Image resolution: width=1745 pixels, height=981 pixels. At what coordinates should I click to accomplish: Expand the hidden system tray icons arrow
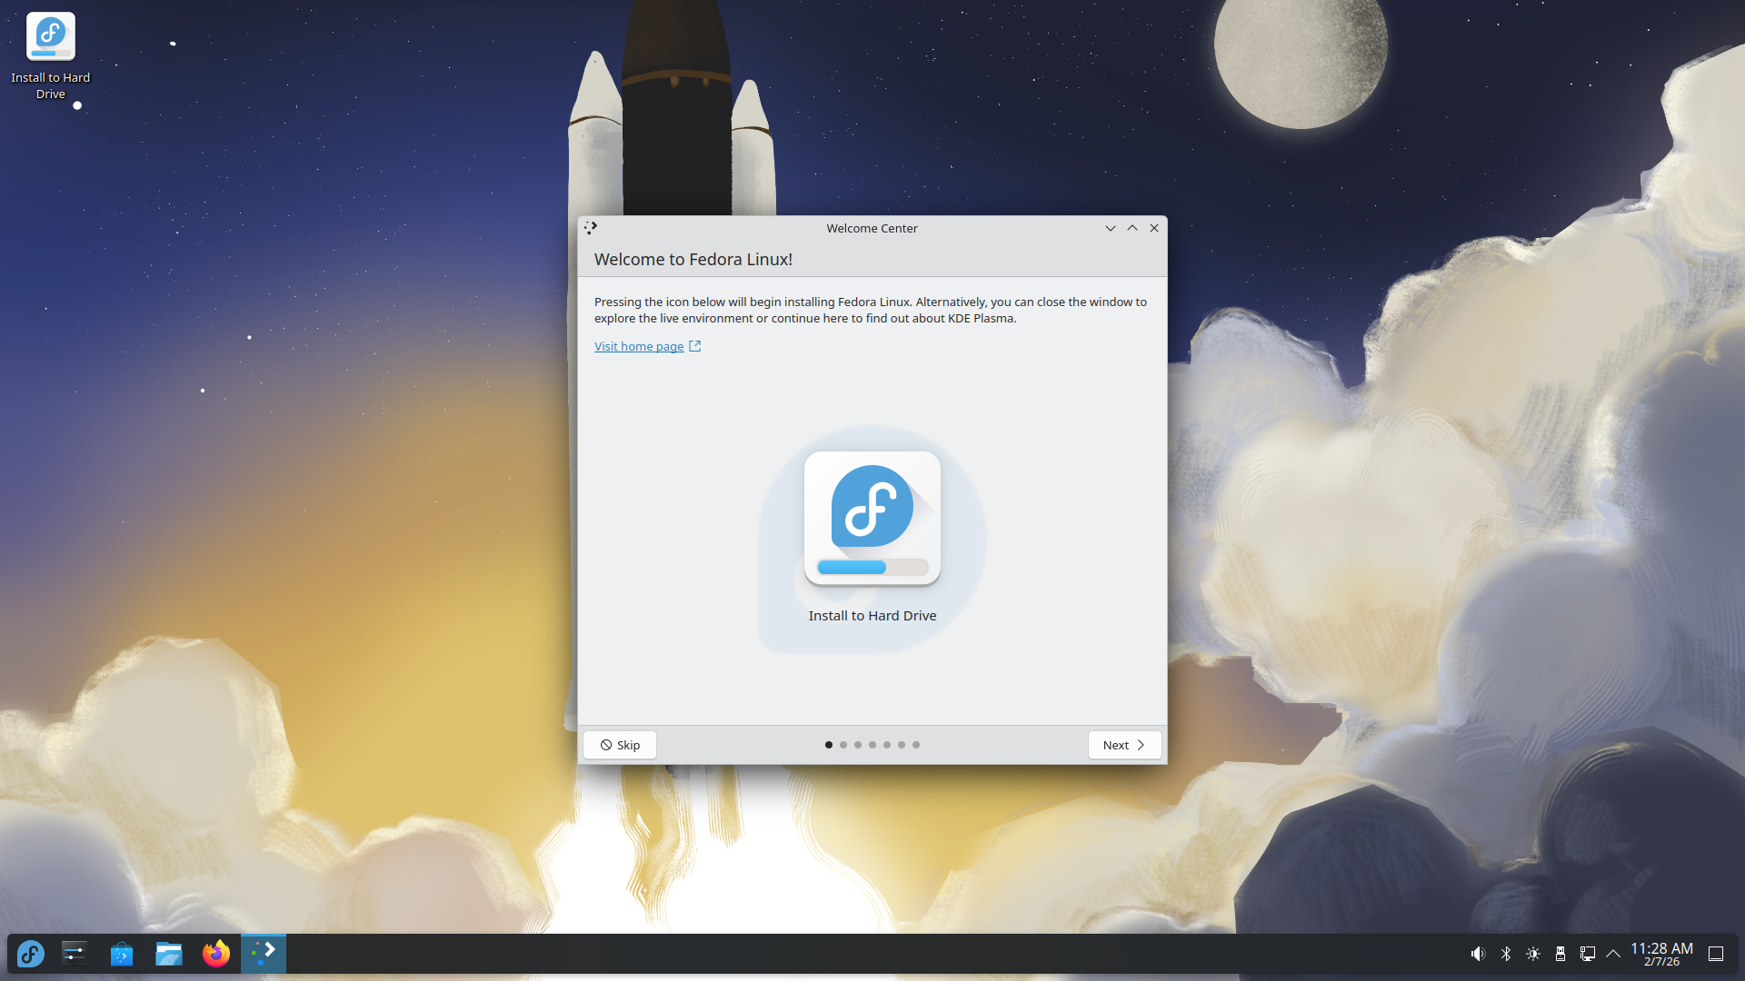click(1613, 954)
